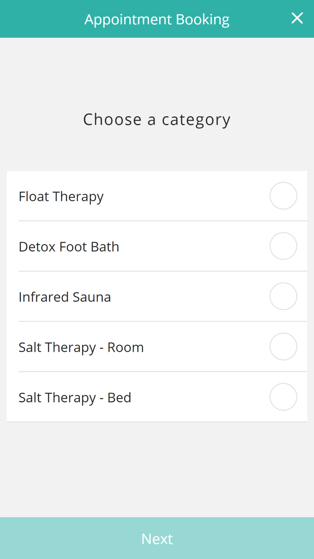
Task: Mark the Salt Therapy - Room radio button
Action: 283,346
